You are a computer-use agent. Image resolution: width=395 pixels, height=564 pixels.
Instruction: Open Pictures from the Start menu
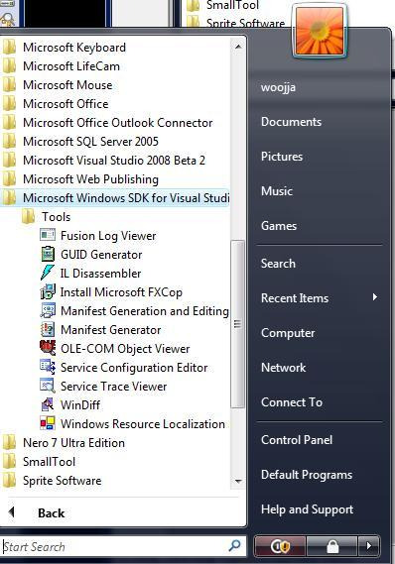point(282,156)
